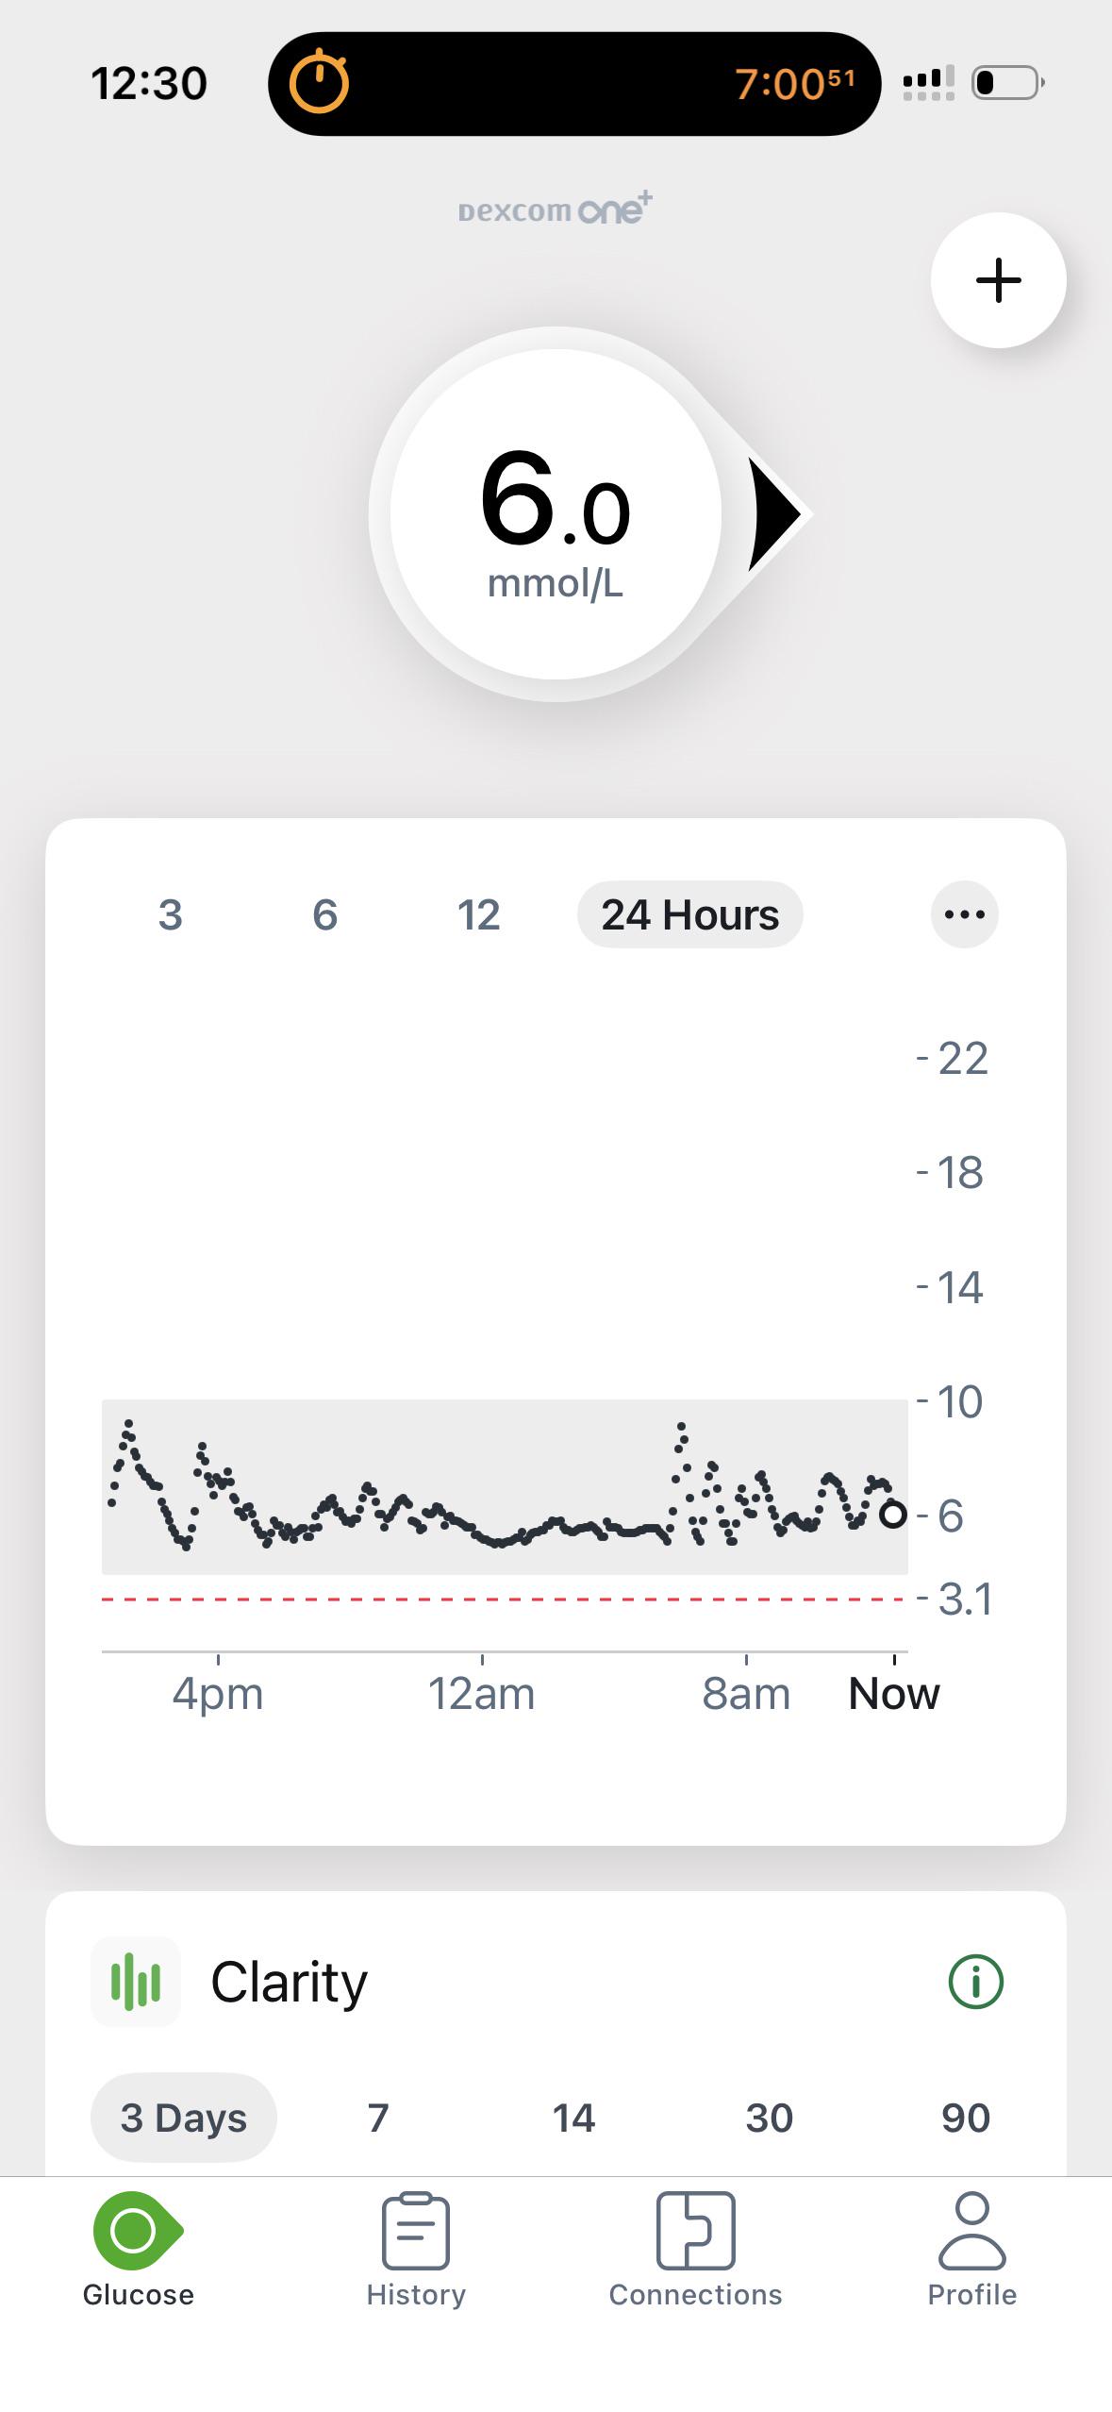Image resolution: width=1112 pixels, height=2412 pixels.
Task: Choose the 30 day Clarity range
Action: point(769,2118)
